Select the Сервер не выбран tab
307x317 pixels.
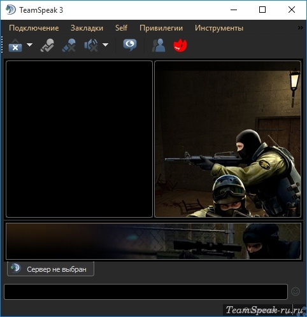pos(50,269)
